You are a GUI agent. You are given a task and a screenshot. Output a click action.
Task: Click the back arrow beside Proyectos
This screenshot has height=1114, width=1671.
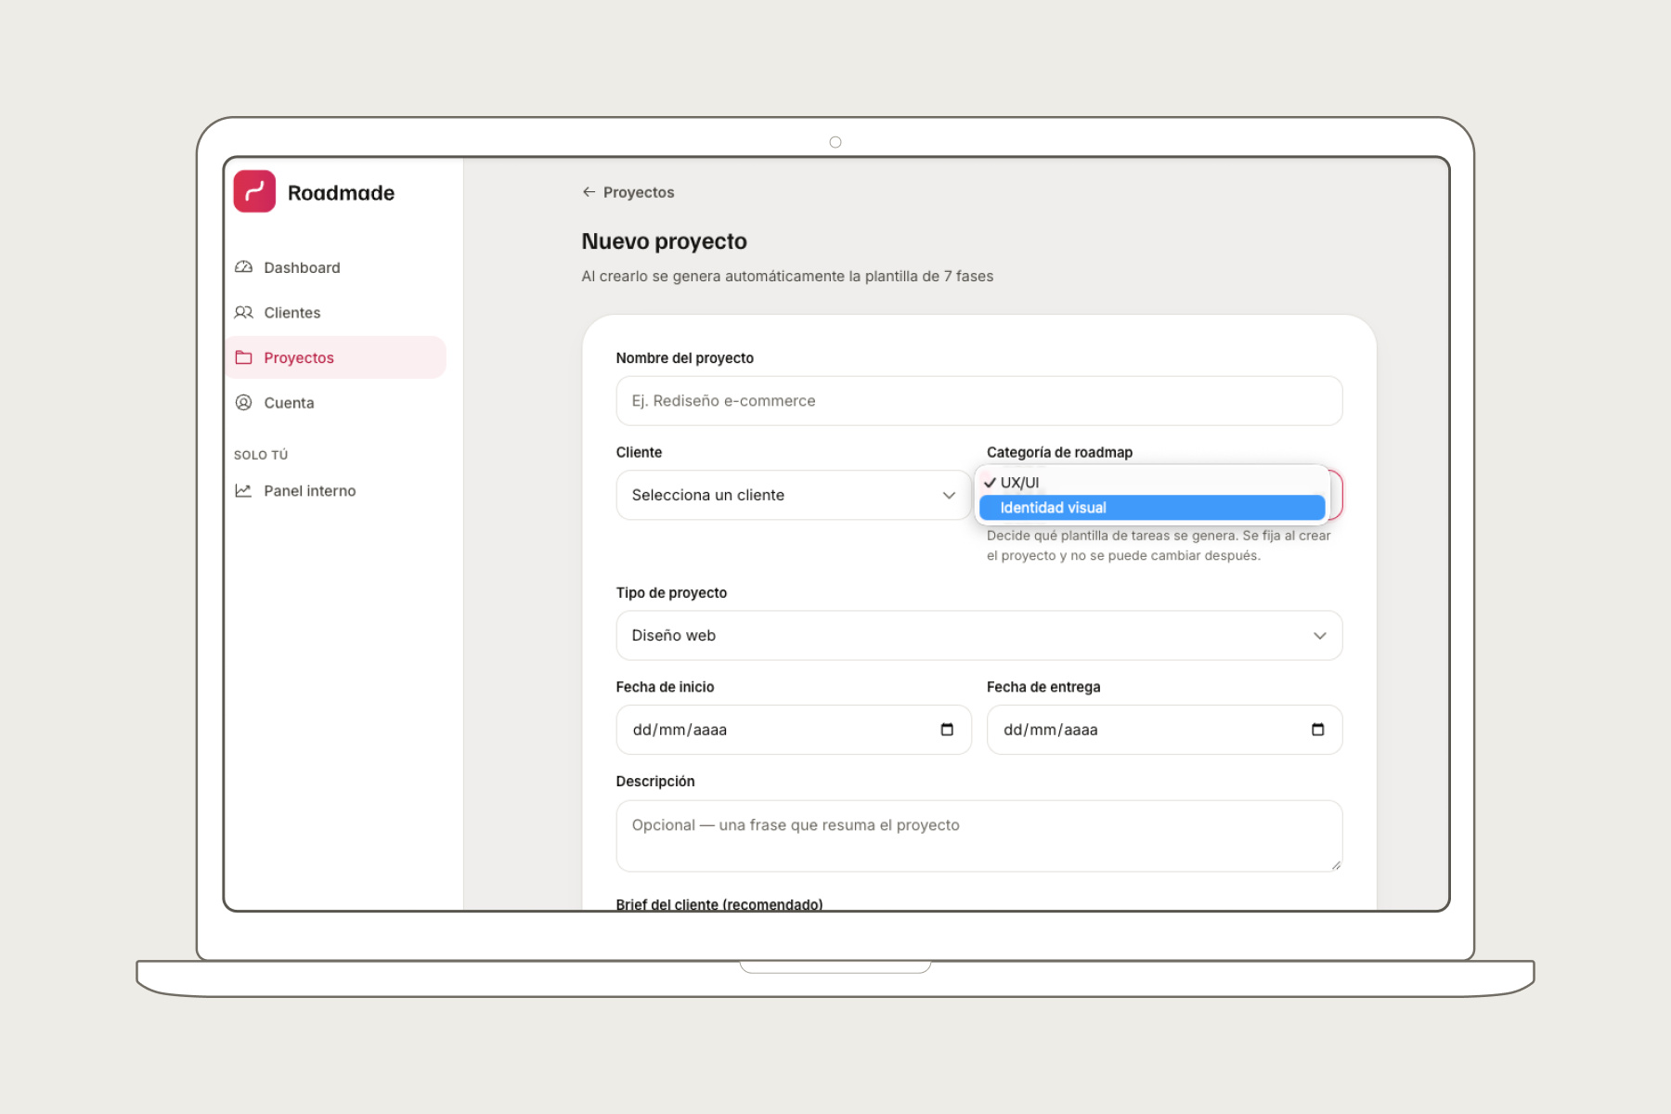pos(589,192)
